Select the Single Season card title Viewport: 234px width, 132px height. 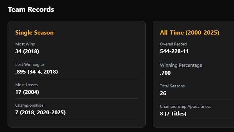click(x=34, y=32)
